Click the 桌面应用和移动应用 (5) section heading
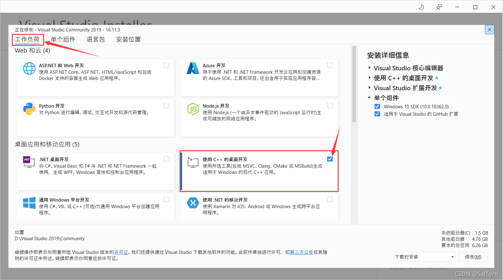This screenshot has height=280, width=503. click(47, 144)
